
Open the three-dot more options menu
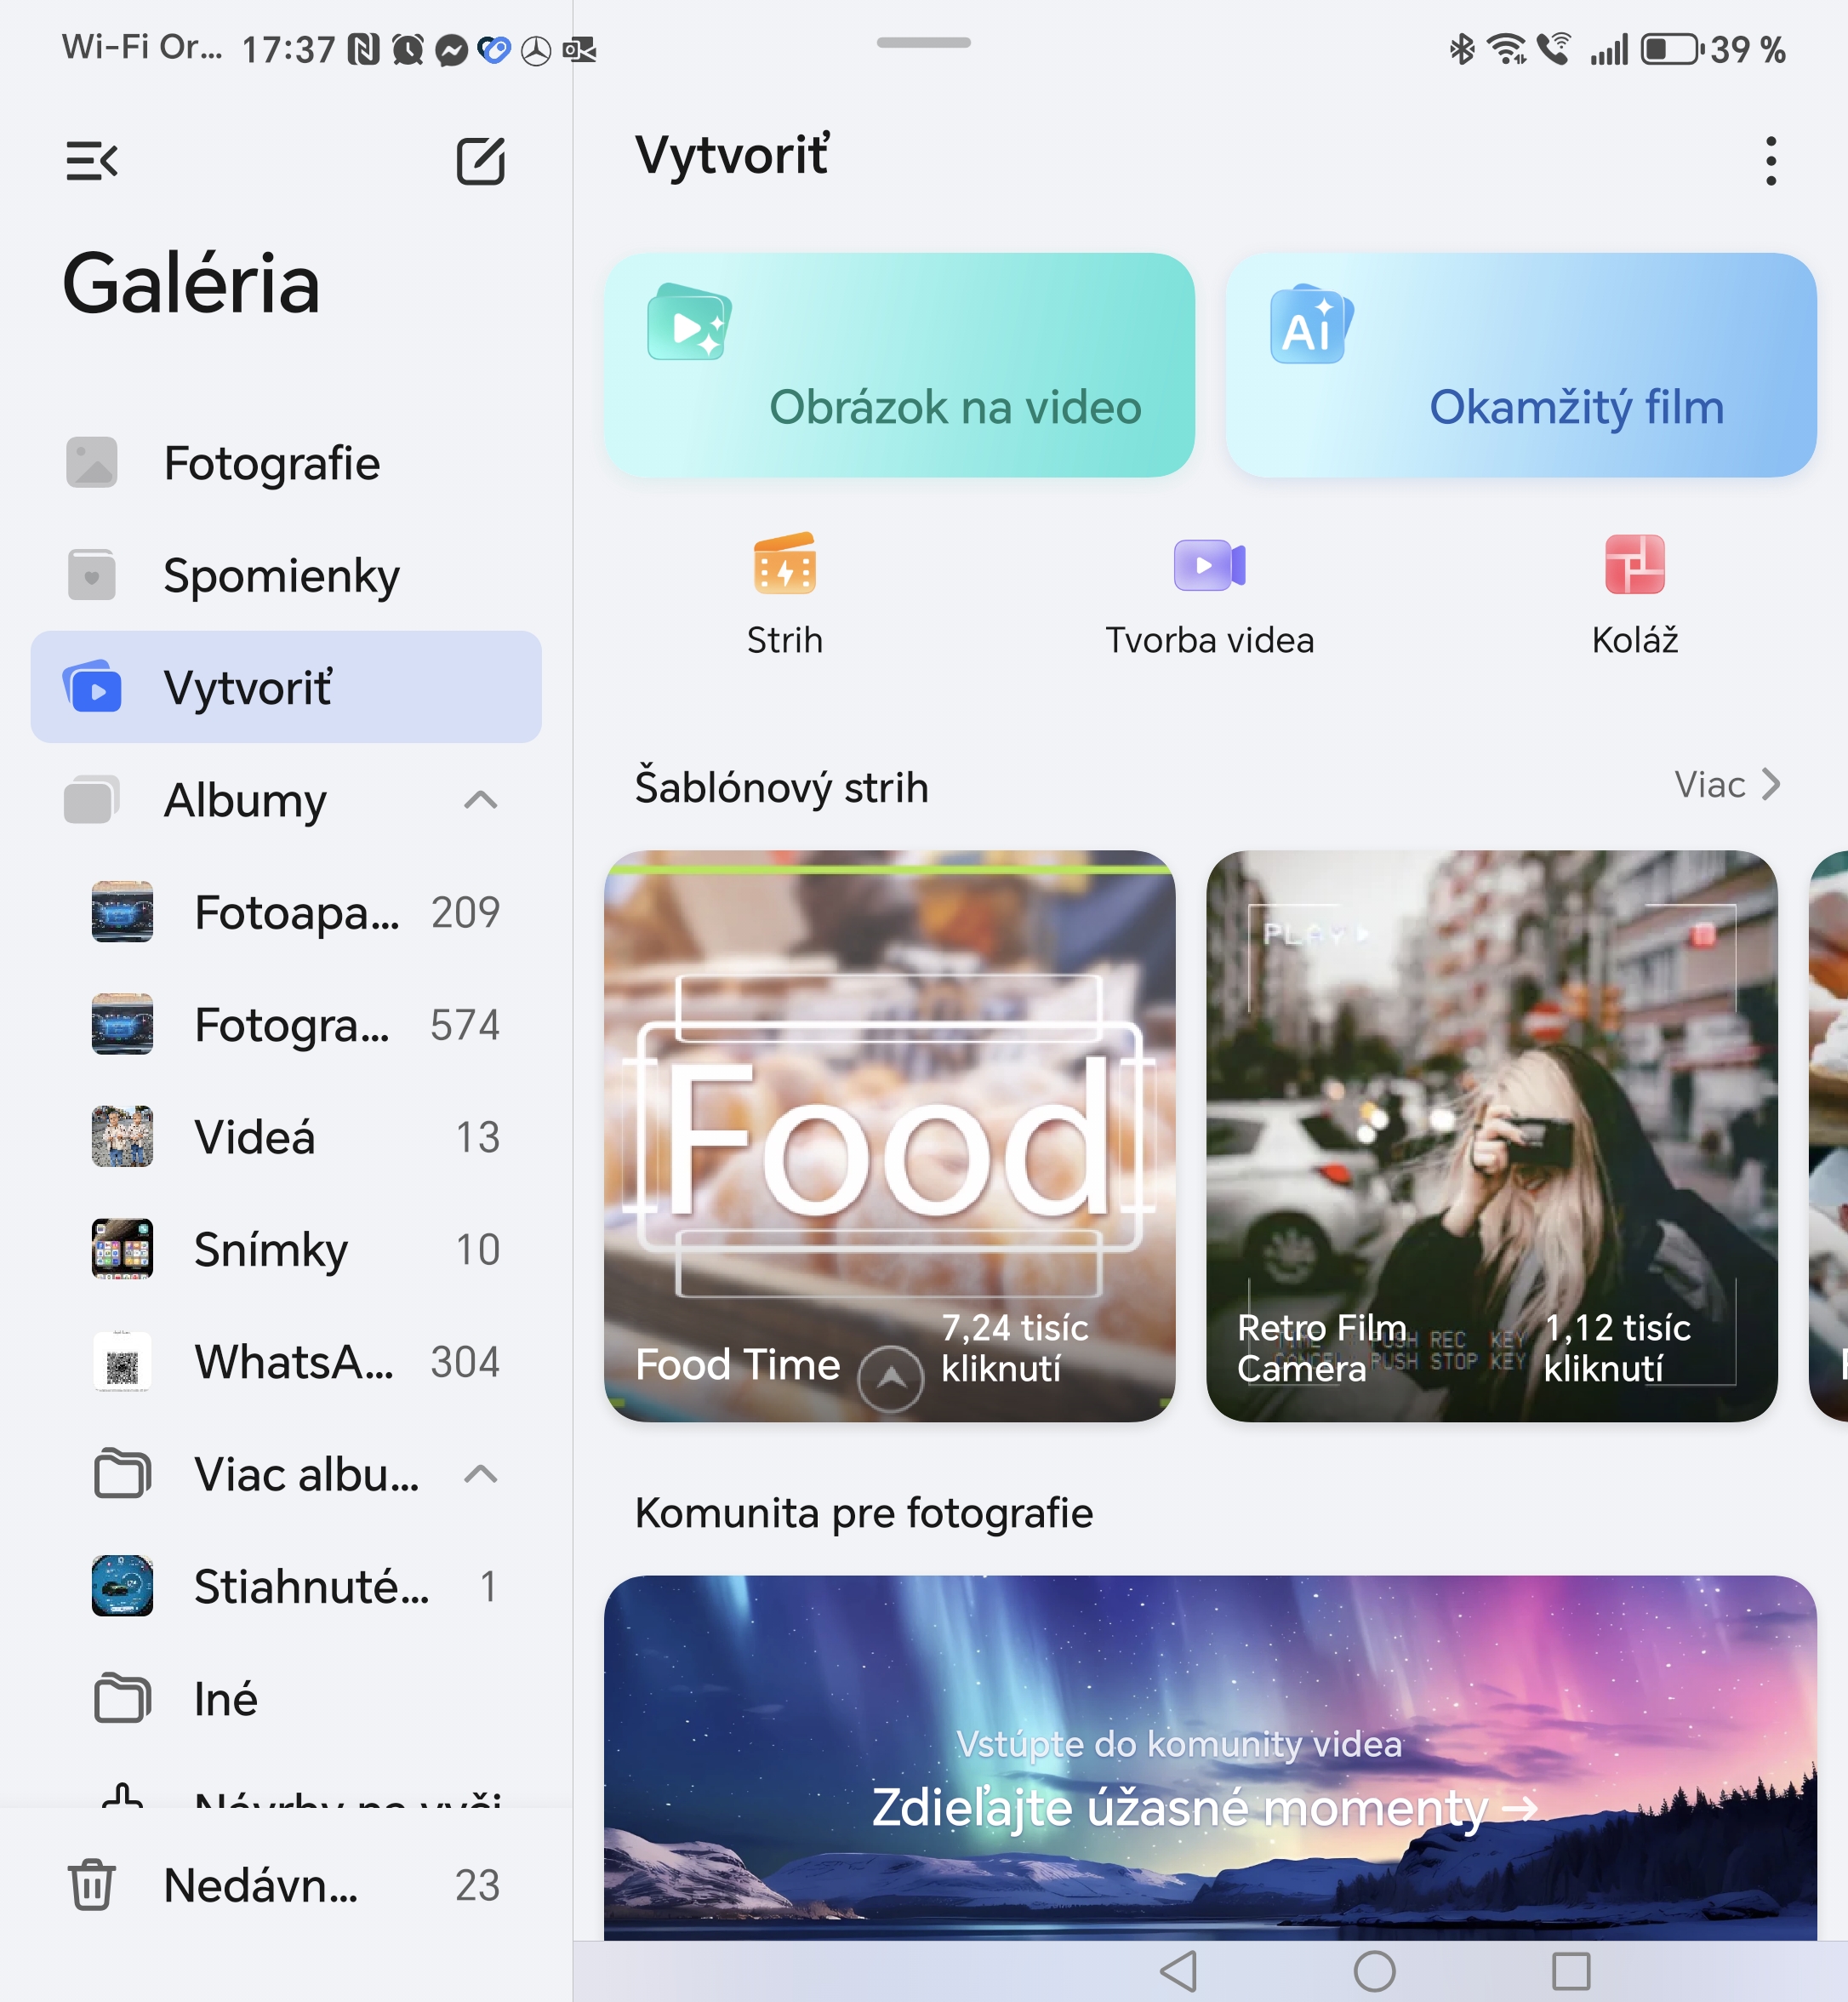point(1770,161)
